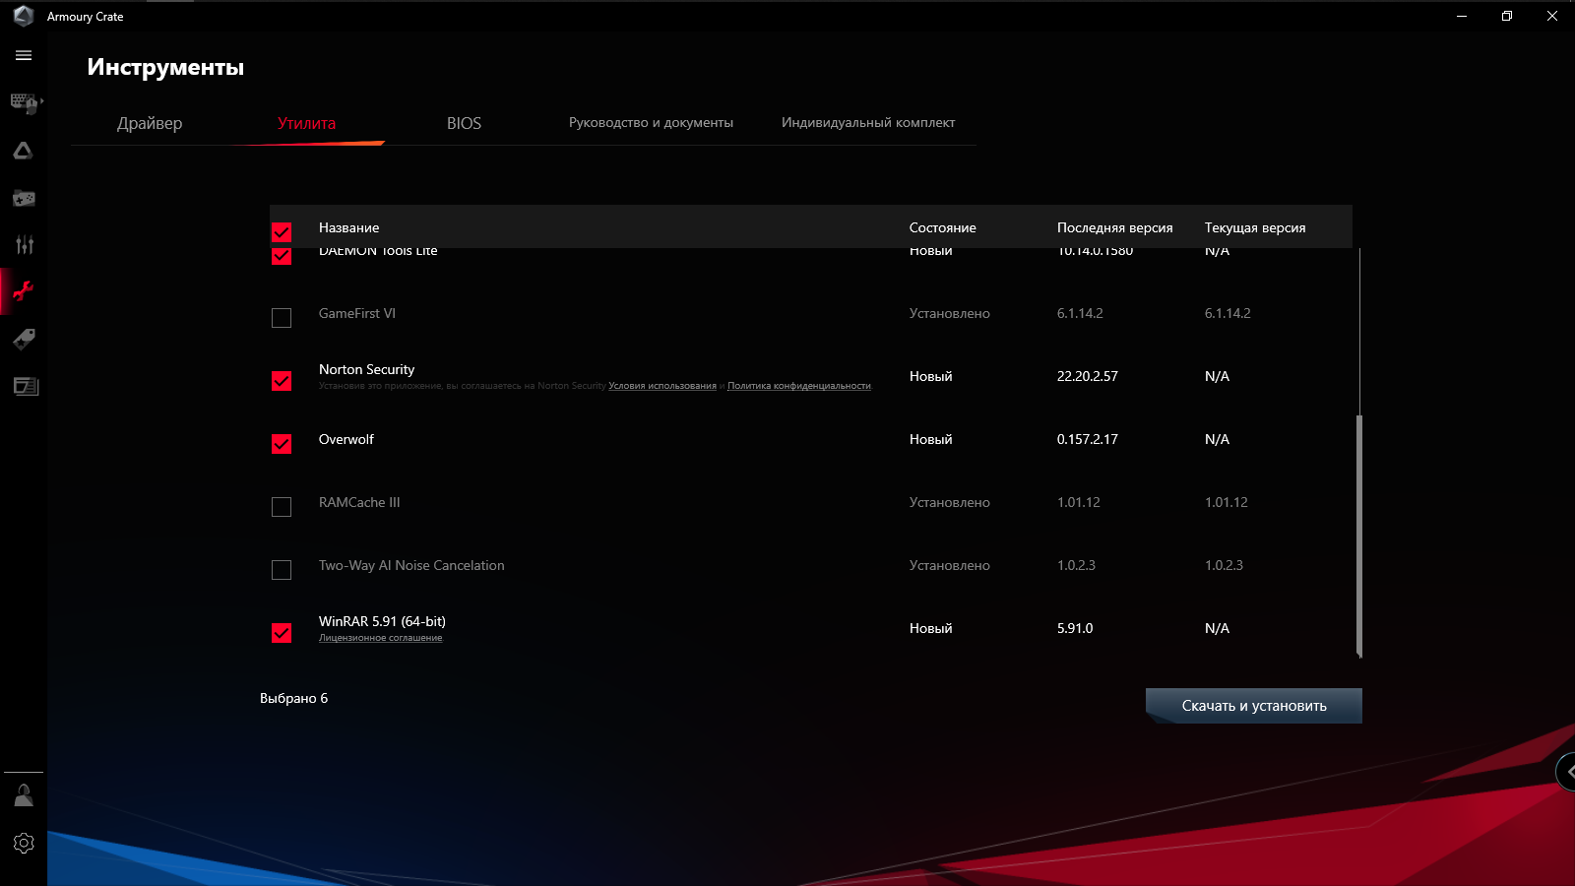Screen dimensions: 1575x886
Task: Click GameFirst VI's Установлено status
Action: point(950,313)
